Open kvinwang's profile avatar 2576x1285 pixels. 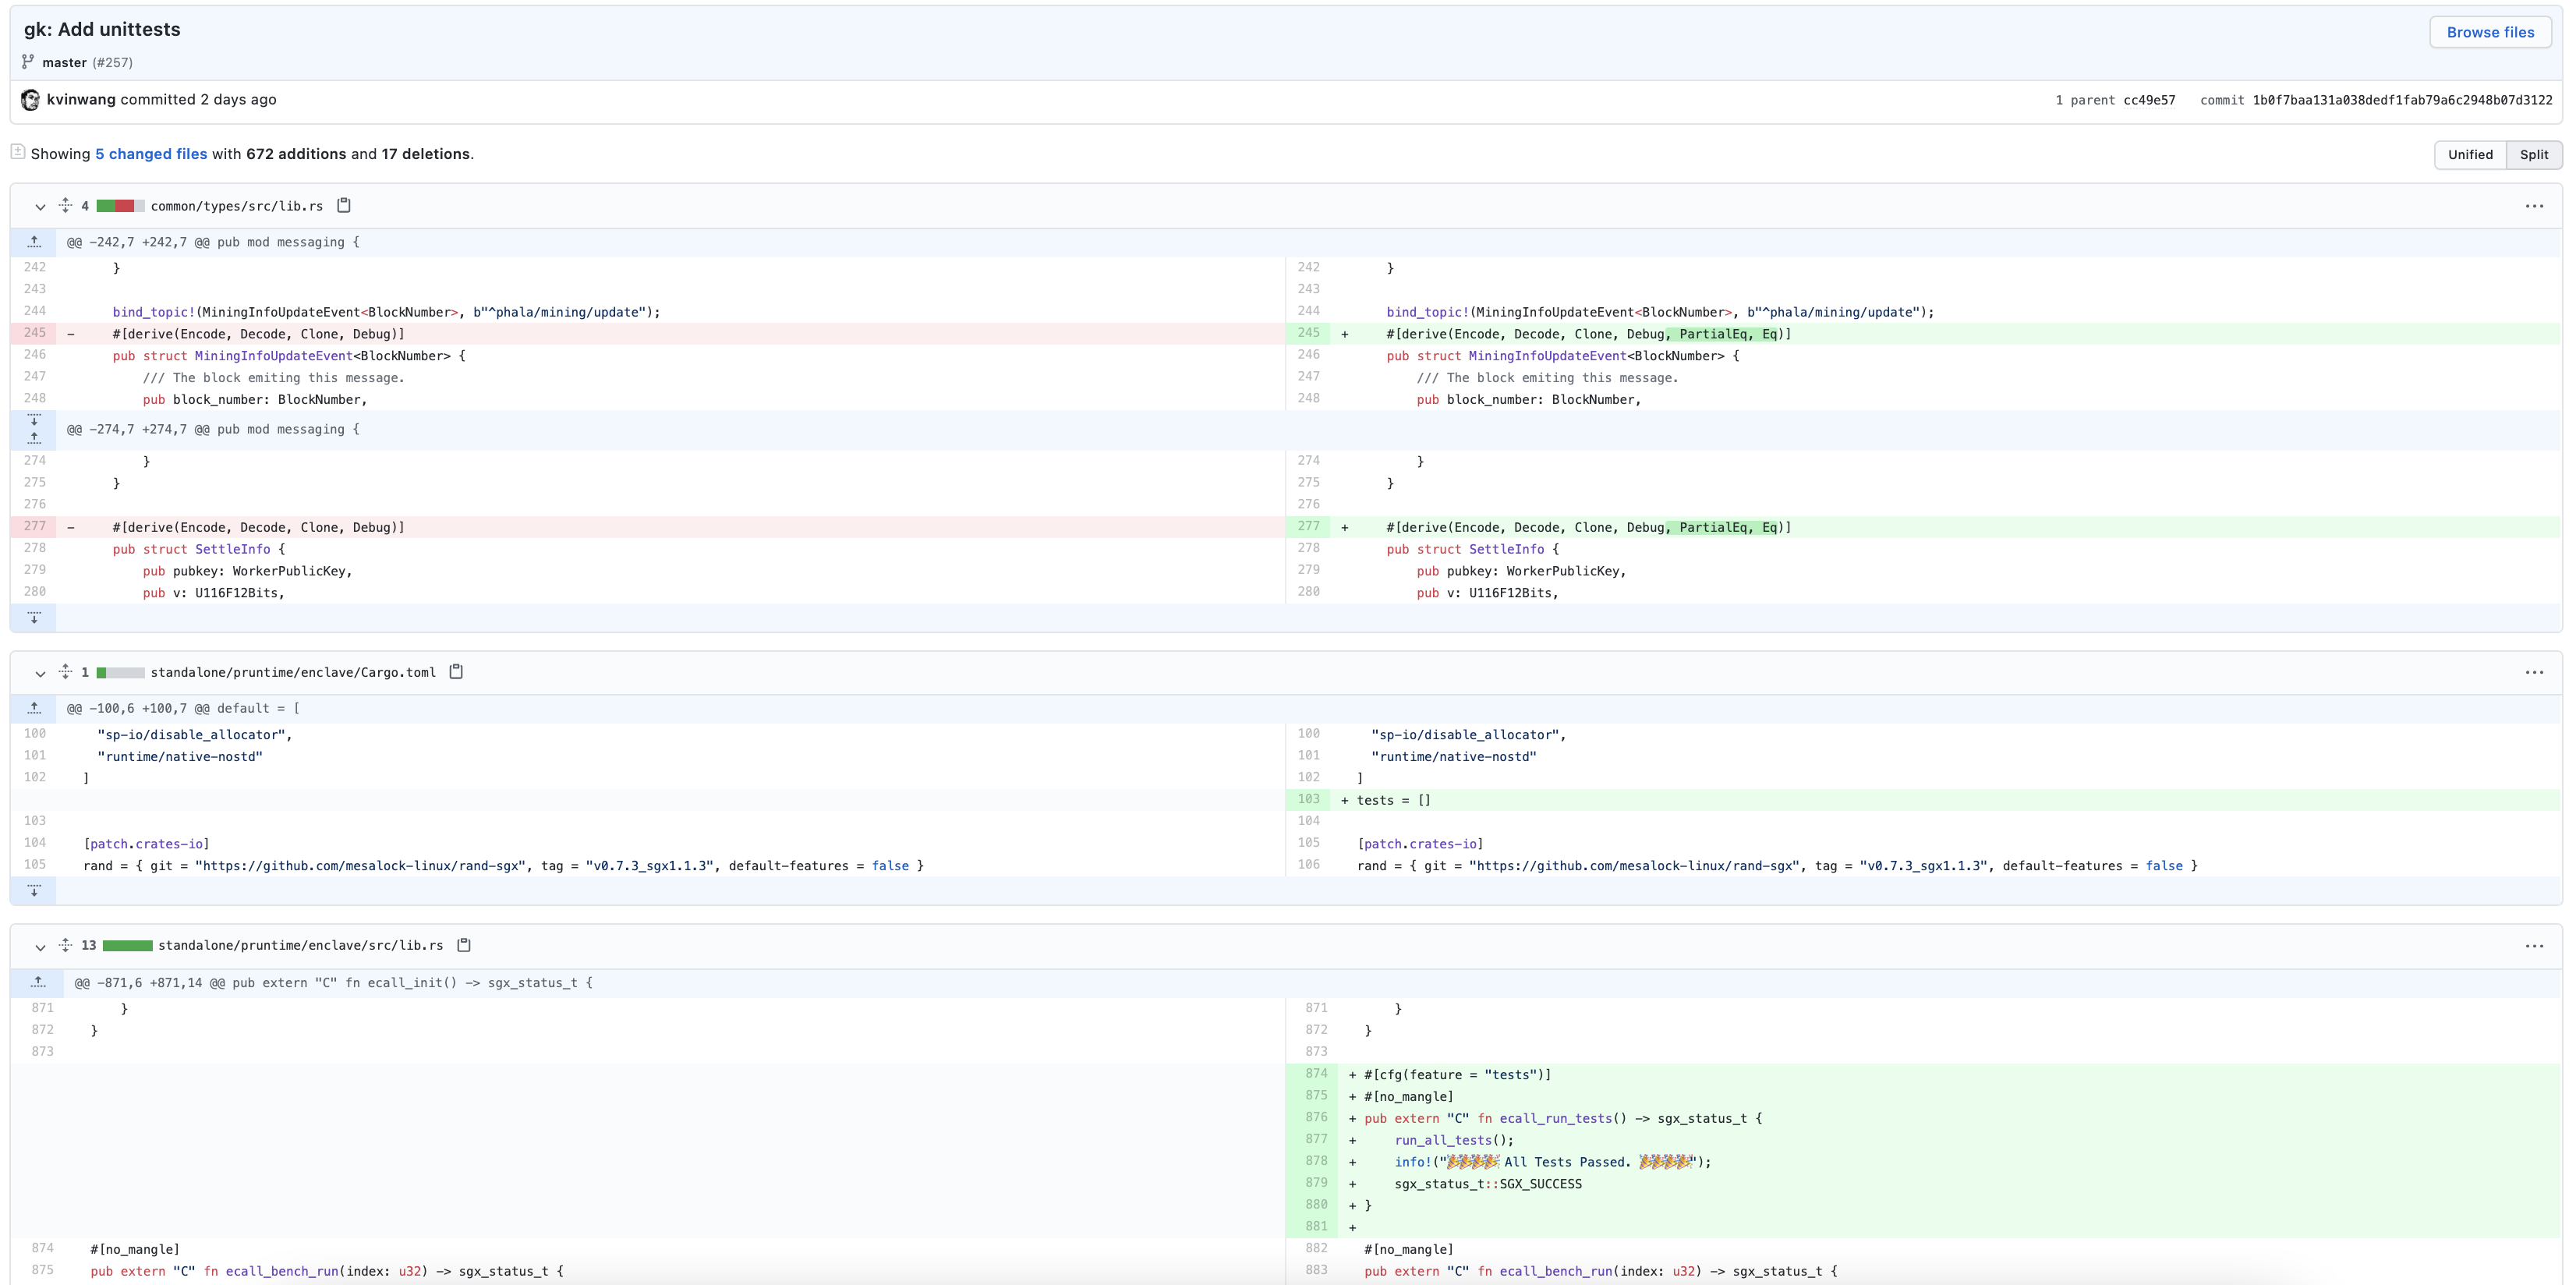[x=31, y=100]
